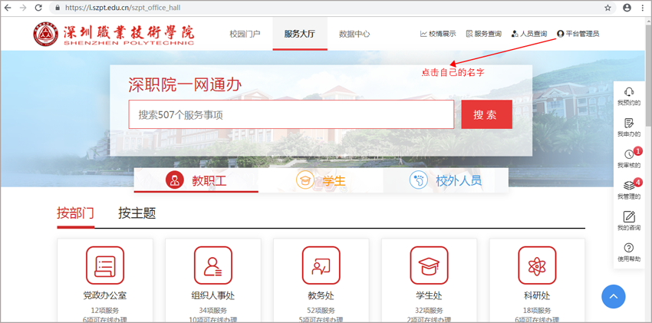Switch to the 按主题 view tab

(137, 213)
